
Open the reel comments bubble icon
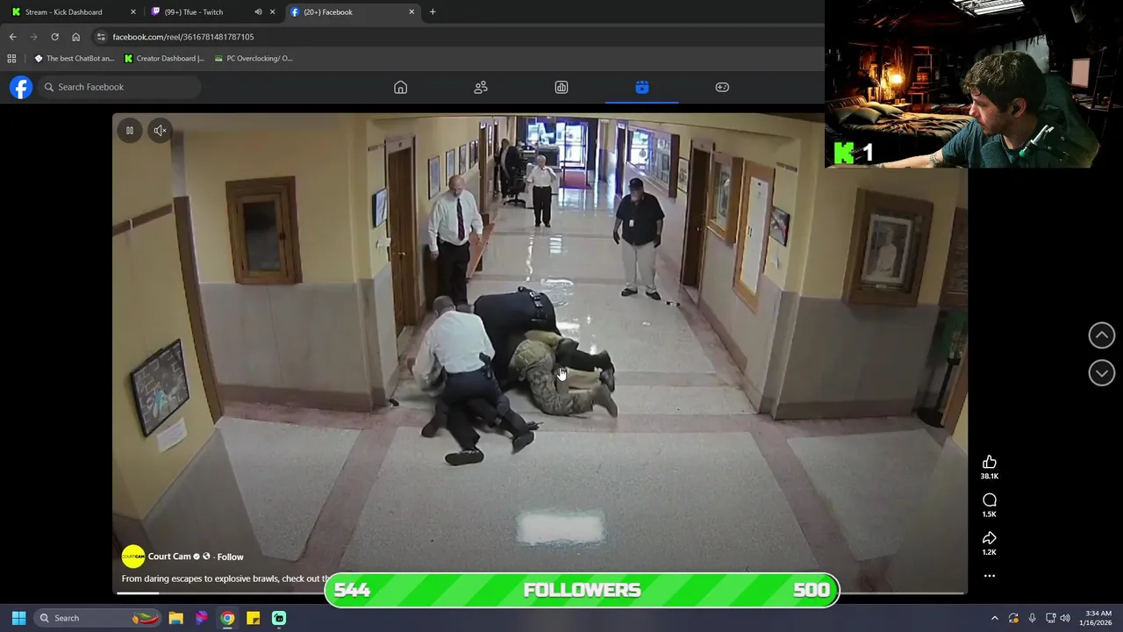point(990,500)
